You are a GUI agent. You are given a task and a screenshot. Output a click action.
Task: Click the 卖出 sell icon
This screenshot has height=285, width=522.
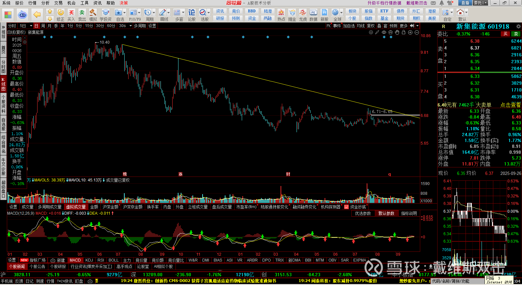pyautogui.click(x=82, y=12)
